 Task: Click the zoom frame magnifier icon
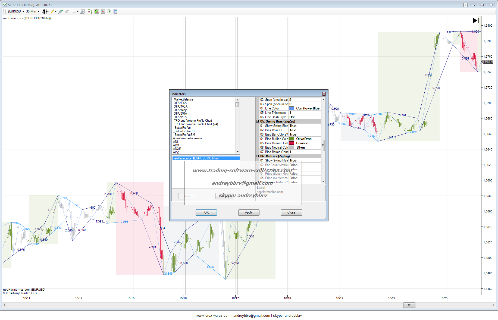(82, 11)
